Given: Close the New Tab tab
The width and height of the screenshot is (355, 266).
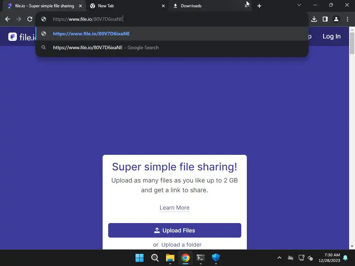Looking at the screenshot, I should pos(163,6).
